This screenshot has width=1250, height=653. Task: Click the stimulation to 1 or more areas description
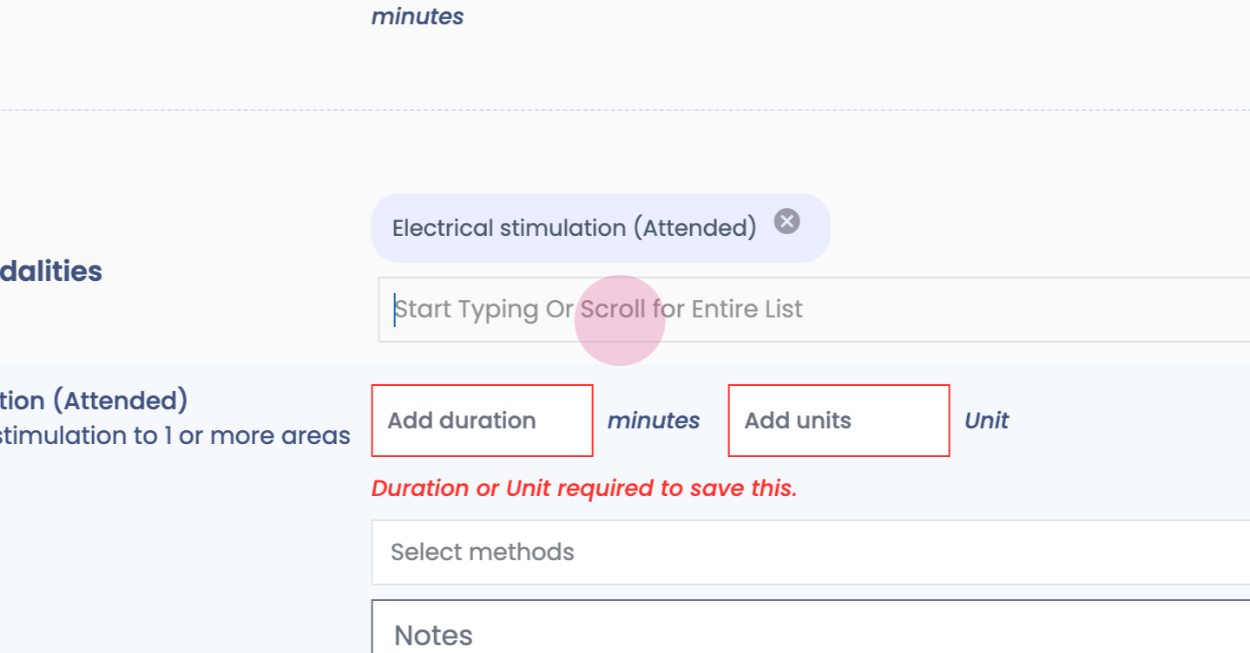174,435
